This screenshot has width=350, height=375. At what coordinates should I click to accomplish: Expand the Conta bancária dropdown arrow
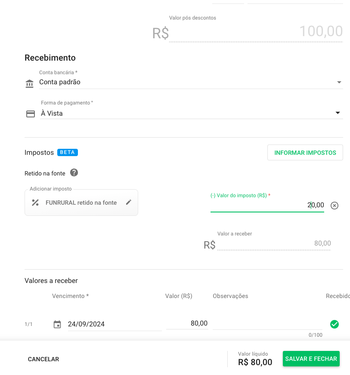339,82
